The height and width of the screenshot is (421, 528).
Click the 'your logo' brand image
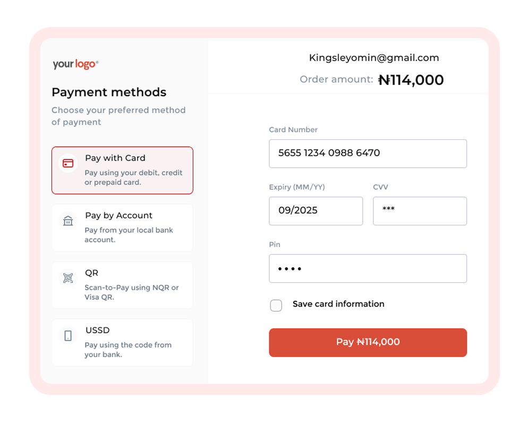point(75,64)
